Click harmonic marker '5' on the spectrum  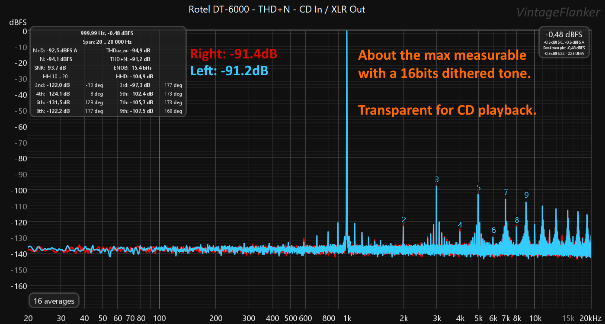tap(479, 187)
